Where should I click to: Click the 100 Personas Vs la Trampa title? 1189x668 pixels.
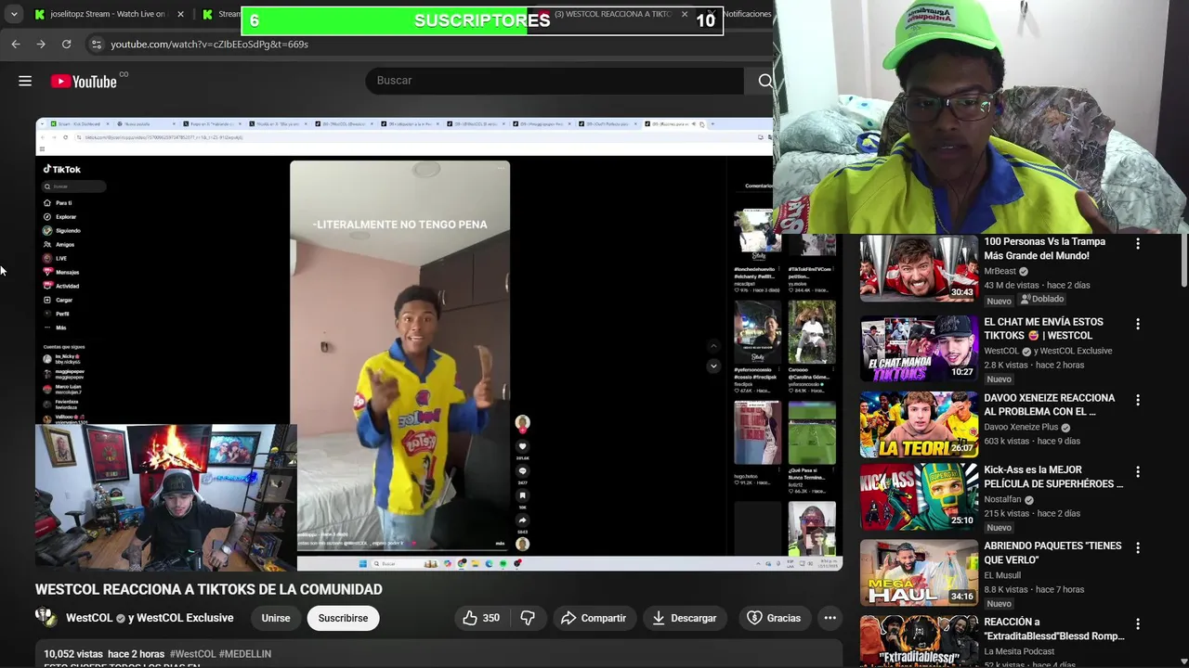[x=1044, y=249]
